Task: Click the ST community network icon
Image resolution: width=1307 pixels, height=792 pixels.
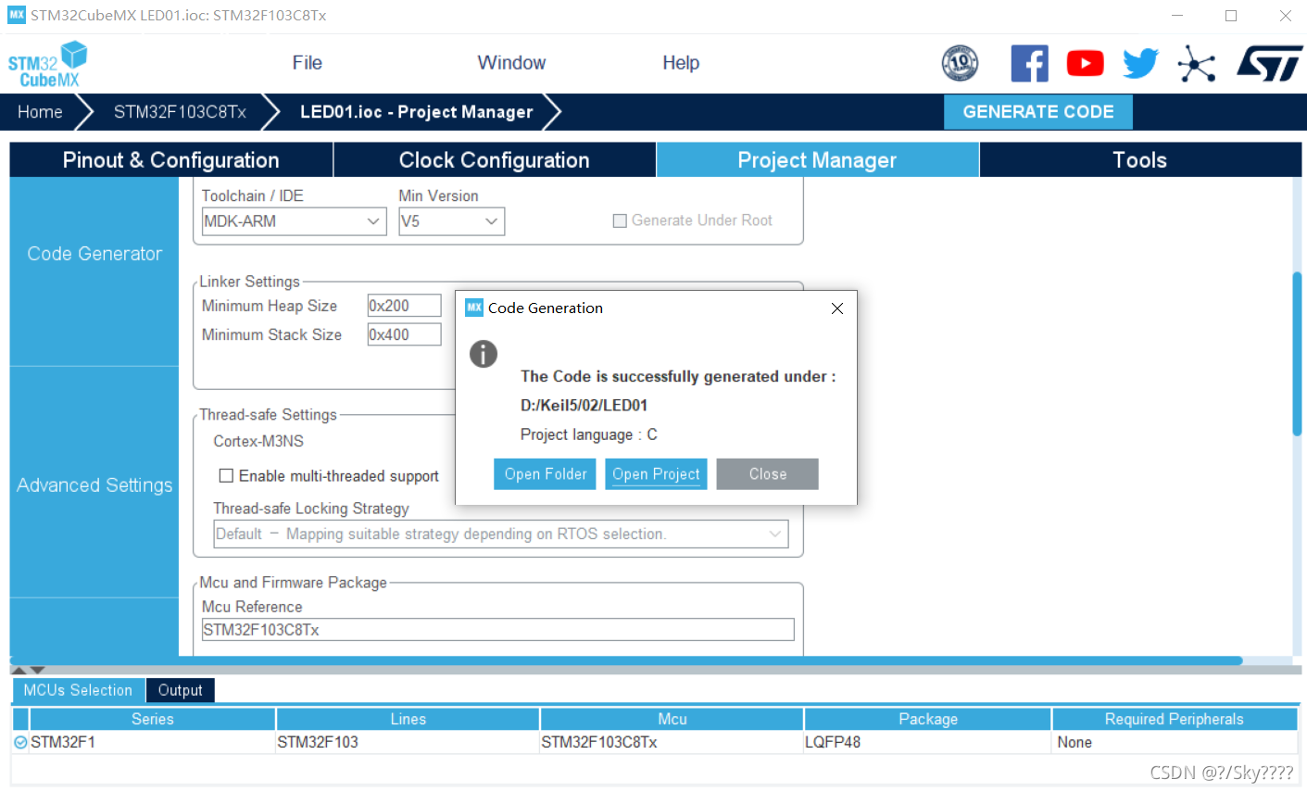Action: click(x=1196, y=63)
